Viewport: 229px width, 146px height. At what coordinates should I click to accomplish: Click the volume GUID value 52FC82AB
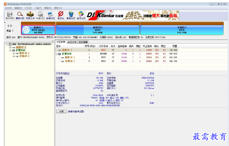[x=100, y=106]
